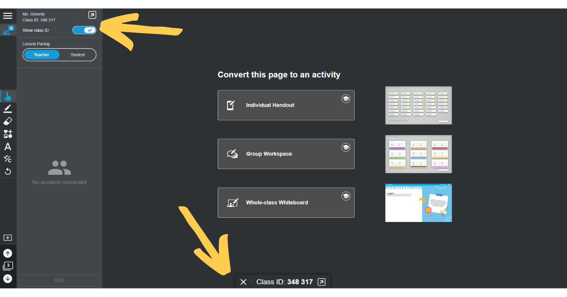Open the hamburger menu
The image size is (567, 297).
click(8, 15)
